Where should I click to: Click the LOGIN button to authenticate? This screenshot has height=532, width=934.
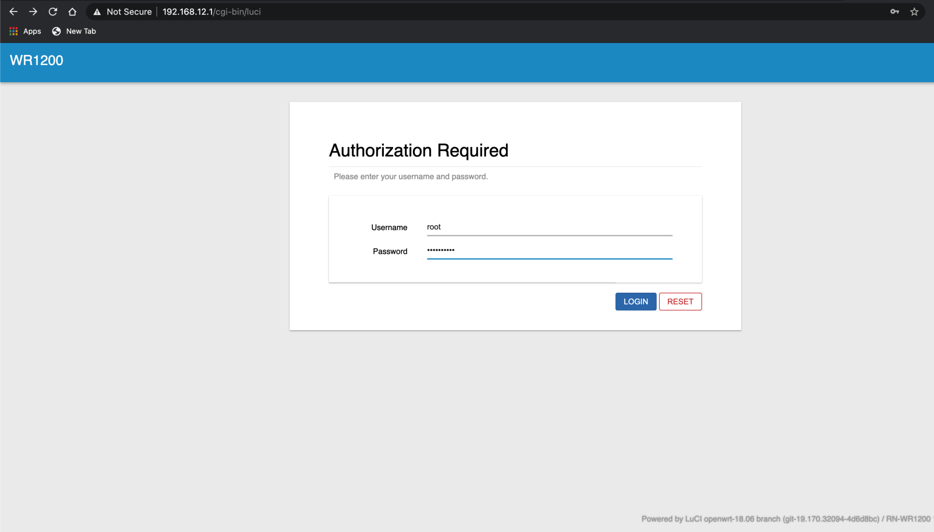[x=635, y=301]
